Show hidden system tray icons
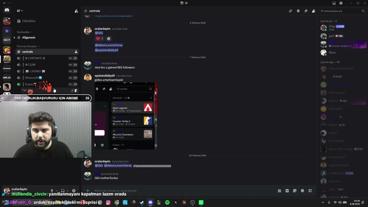 pos(323,202)
